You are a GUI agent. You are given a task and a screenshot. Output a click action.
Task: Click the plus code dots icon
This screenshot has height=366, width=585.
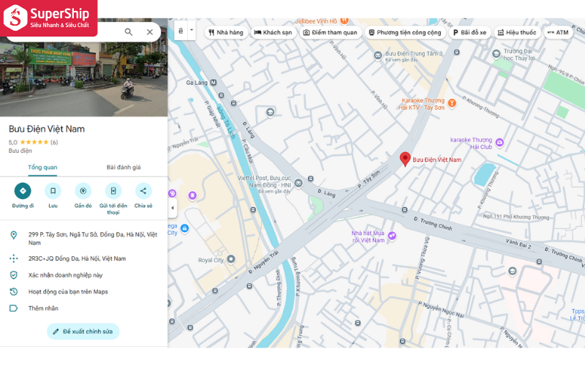click(x=13, y=258)
